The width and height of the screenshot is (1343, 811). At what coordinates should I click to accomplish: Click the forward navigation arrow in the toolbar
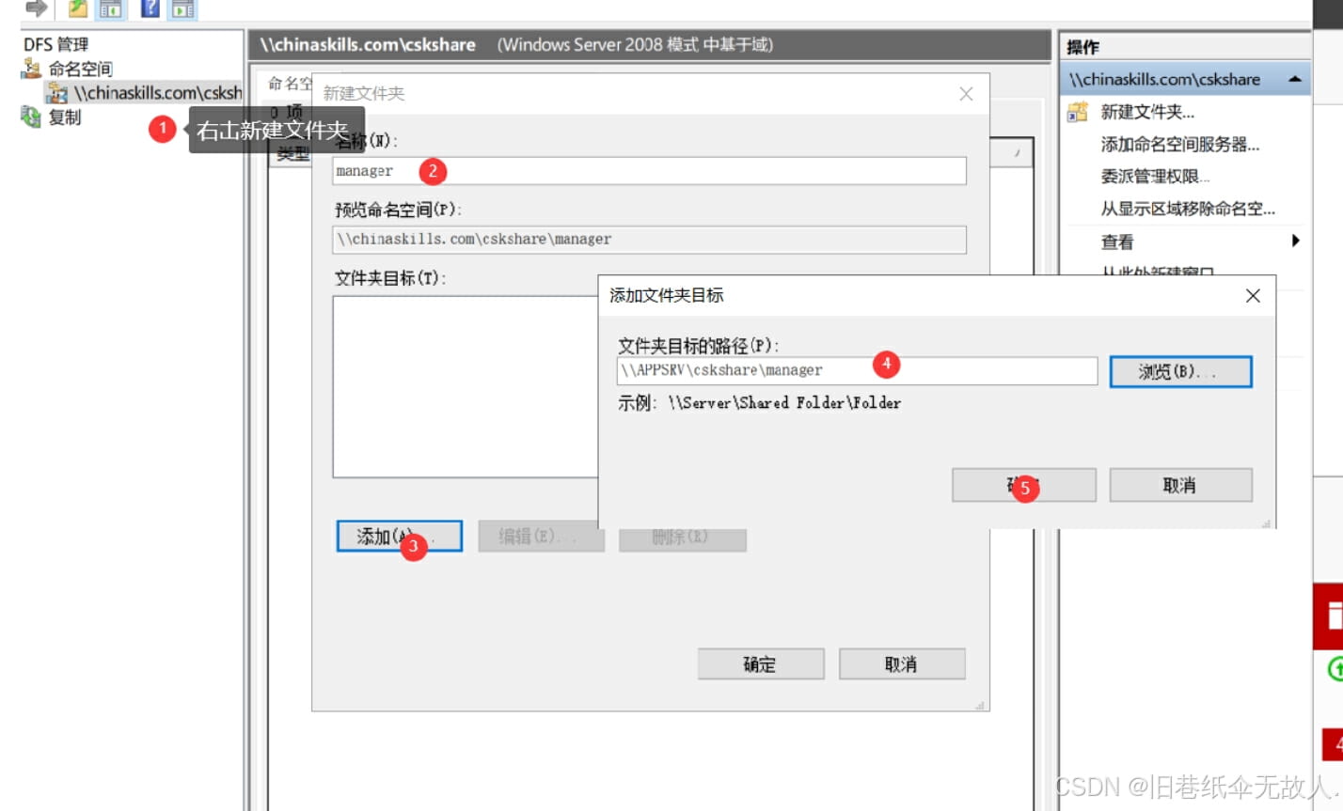pos(35,9)
